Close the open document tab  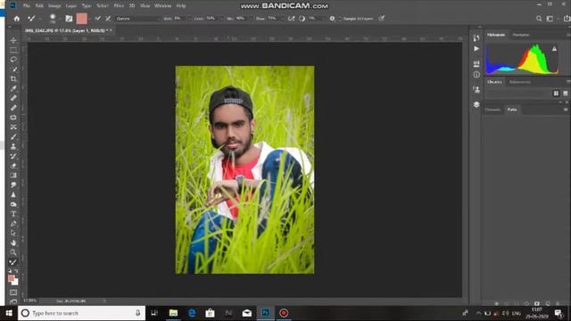point(111,30)
